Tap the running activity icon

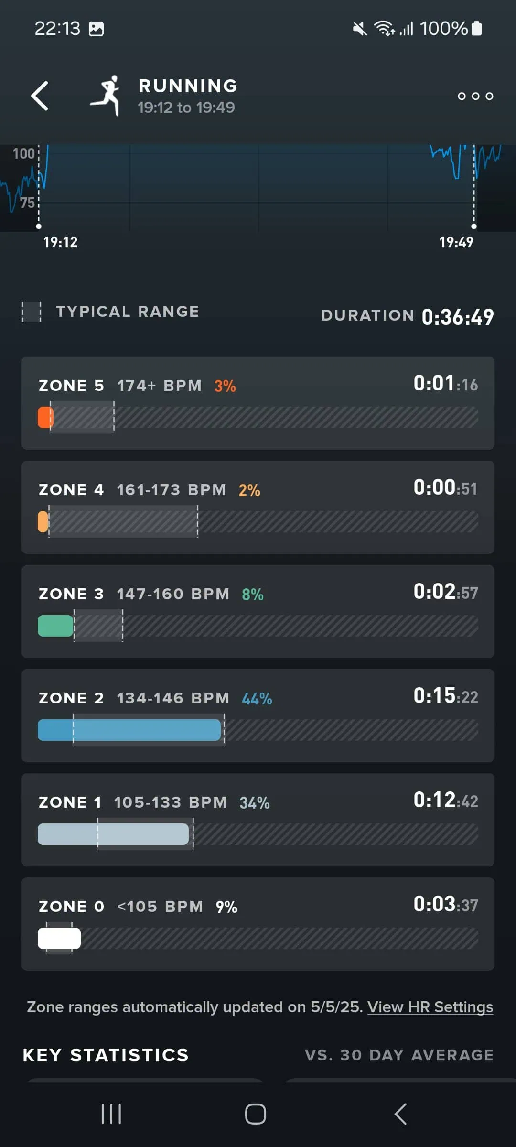tap(107, 95)
